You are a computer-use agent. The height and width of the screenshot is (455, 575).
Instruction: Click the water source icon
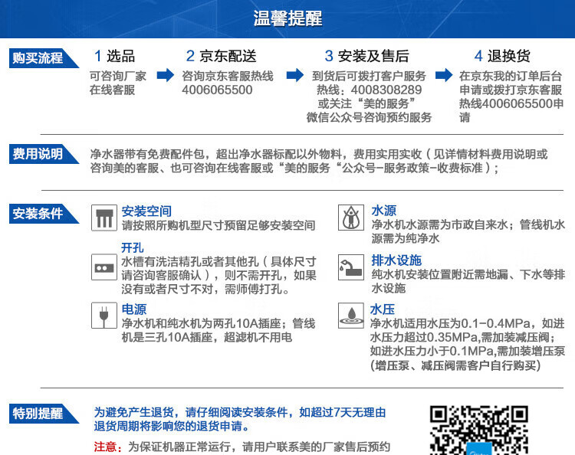[x=351, y=218]
